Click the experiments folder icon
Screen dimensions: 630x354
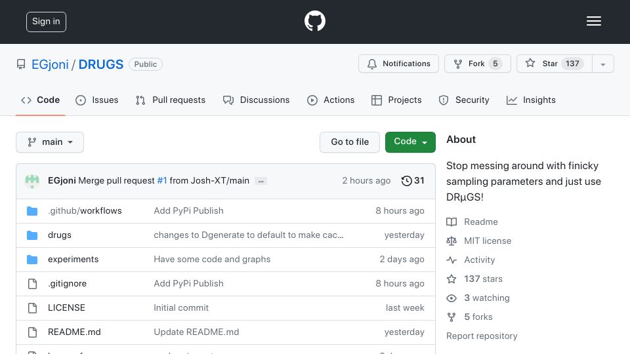pyautogui.click(x=32, y=260)
